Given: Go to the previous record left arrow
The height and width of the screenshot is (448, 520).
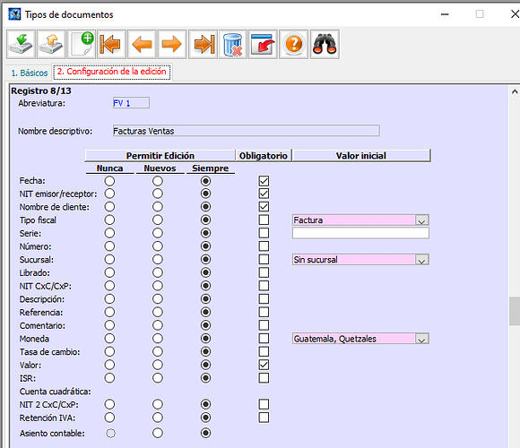Looking at the screenshot, I should coord(142,44).
